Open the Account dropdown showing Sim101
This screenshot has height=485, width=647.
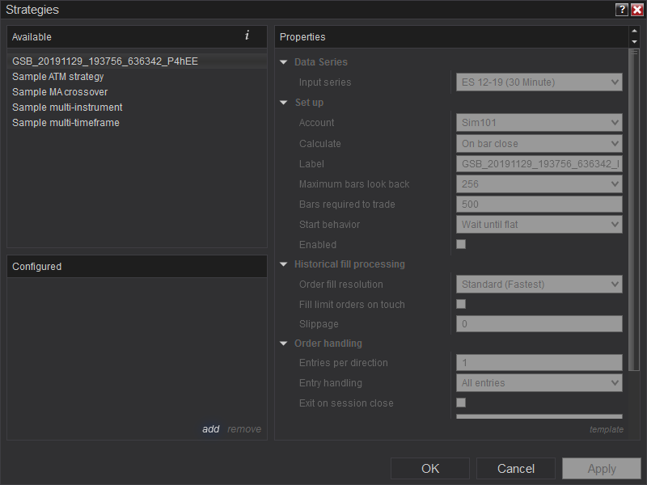click(x=539, y=123)
